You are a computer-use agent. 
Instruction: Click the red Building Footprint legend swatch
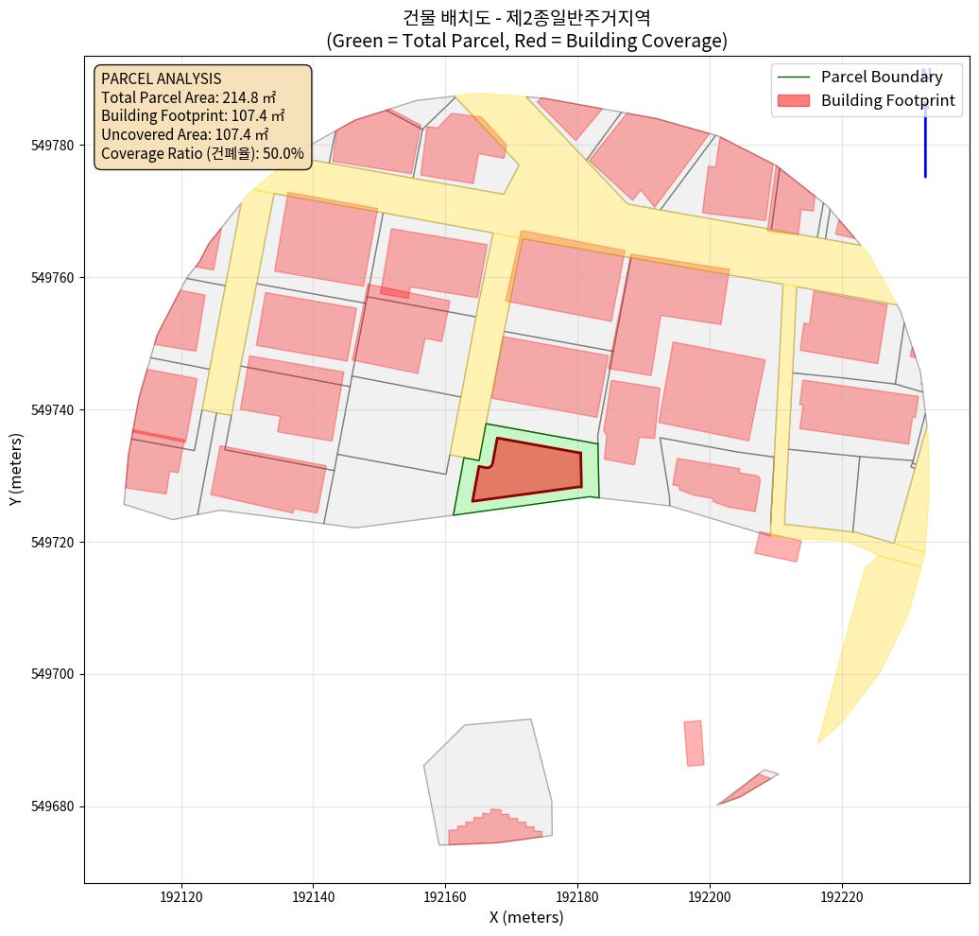click(792, 100)
